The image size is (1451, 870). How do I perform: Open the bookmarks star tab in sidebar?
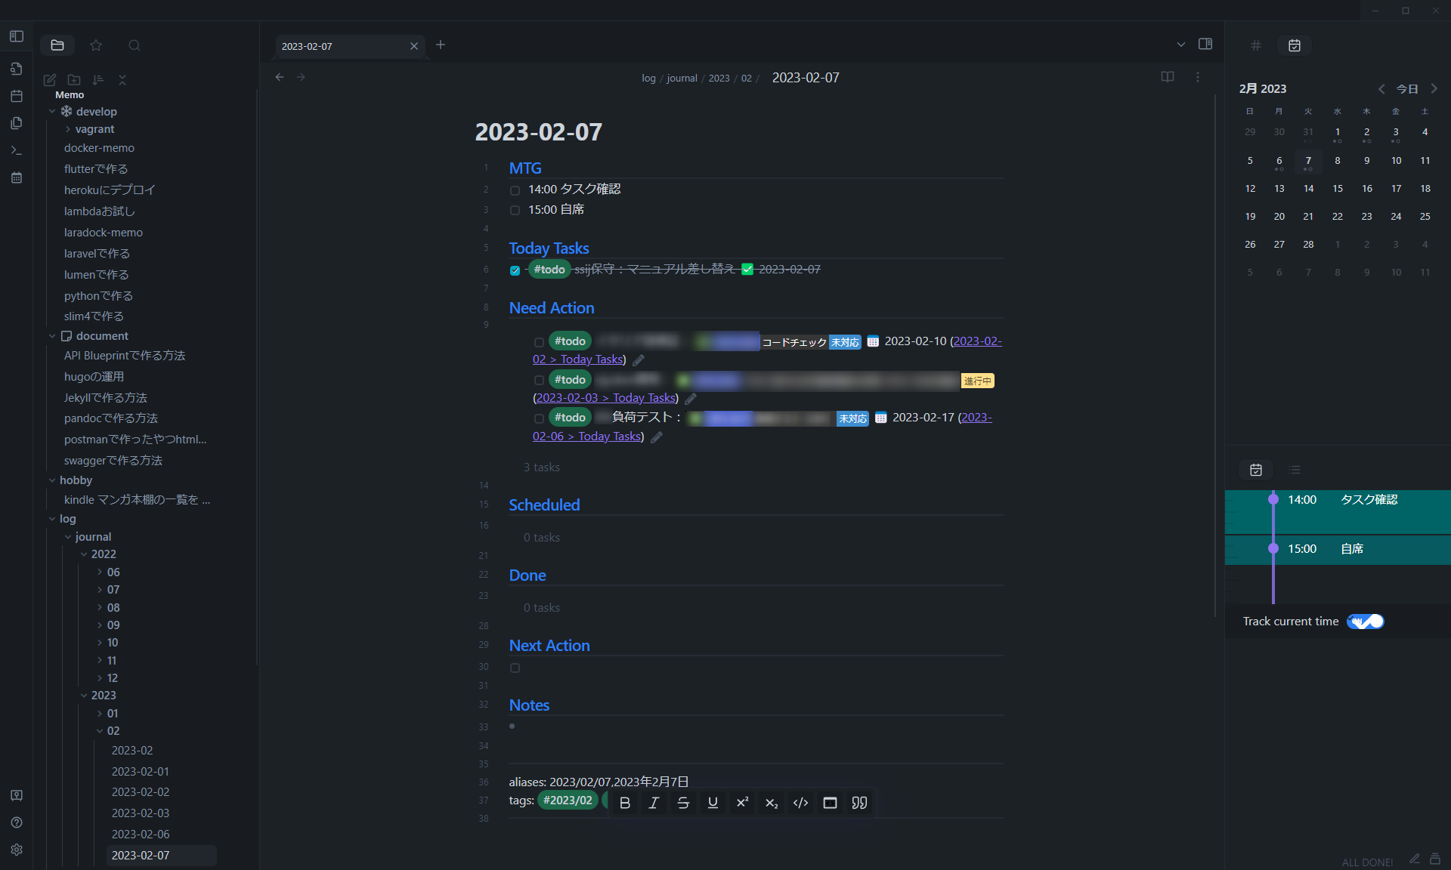coord(96,45)
